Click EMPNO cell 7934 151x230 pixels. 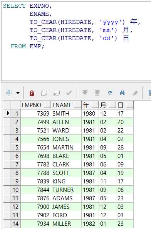[x=35, y=224]
